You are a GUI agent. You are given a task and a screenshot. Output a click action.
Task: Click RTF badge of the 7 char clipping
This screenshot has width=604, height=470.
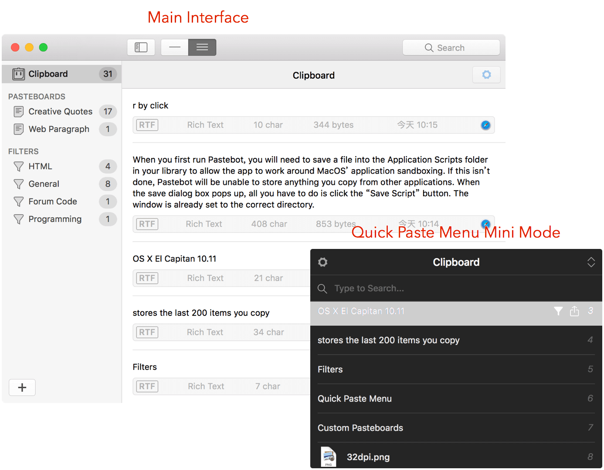pos(147,386)
